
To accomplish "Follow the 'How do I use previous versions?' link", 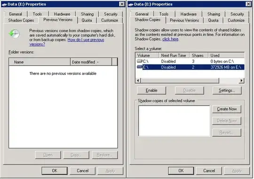I will [x=86, y=40].
